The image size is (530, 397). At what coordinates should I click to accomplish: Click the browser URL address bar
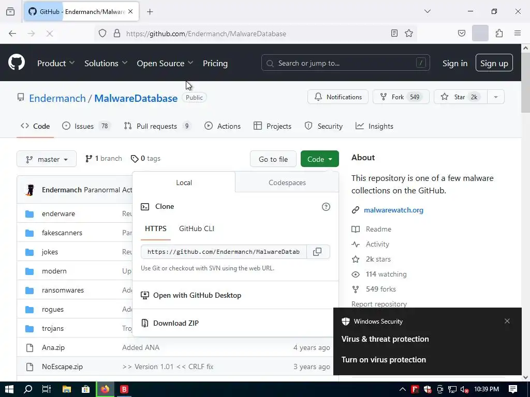pos(256,34)
